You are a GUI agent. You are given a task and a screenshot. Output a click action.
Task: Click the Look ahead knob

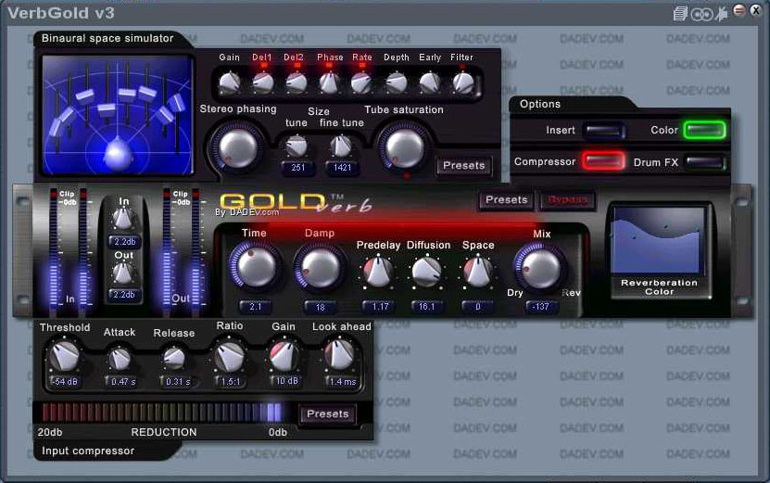[339, 355]
